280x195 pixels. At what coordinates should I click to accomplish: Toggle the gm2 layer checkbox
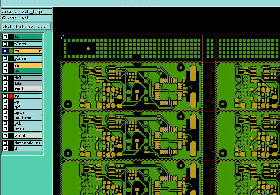click(x=5, y=107)
